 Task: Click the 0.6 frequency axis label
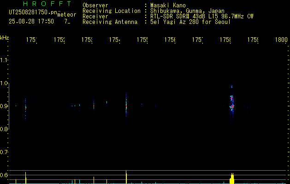coord(4,175)
